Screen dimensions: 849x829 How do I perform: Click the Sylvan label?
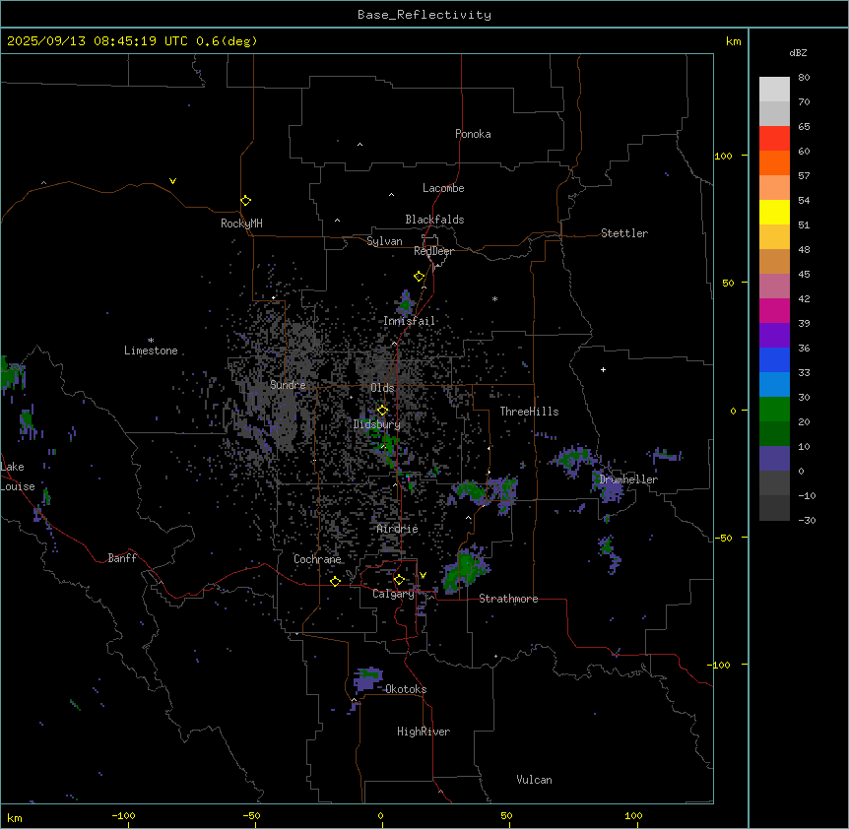coord(384,241)
